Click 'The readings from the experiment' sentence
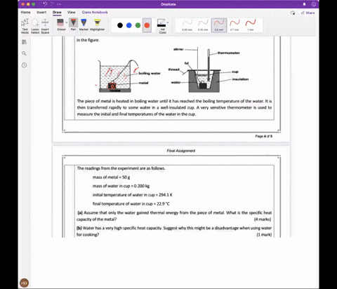This screenshot has height=289, width=337. [x=121, y=168]
